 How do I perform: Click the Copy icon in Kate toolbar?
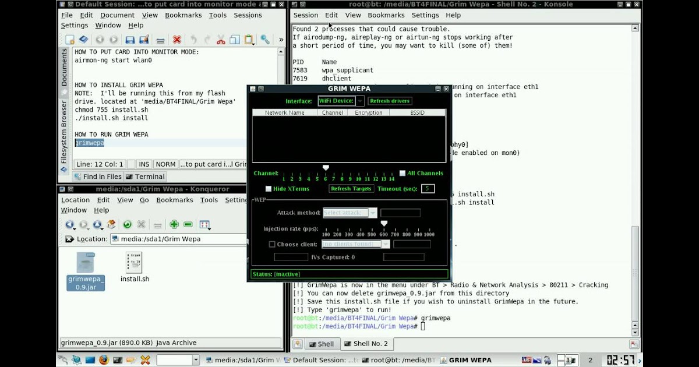[235, 40]
